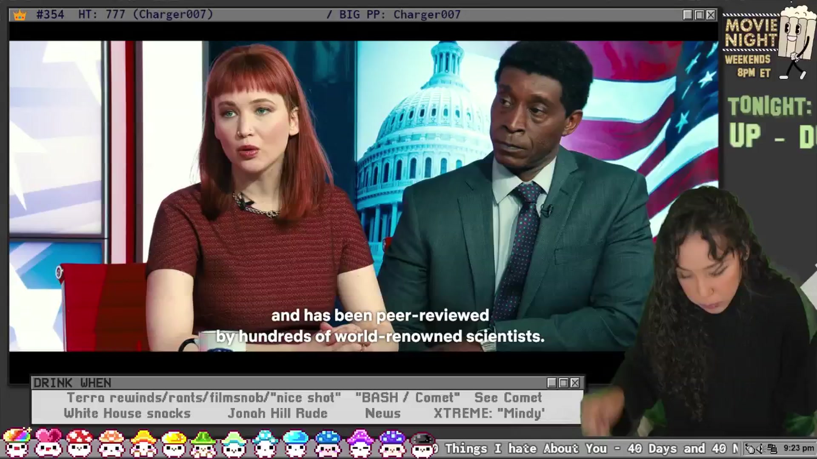The image size is (817, 459).
Task: Click the pink heart-shaped mushroom character
Action: 48,443
